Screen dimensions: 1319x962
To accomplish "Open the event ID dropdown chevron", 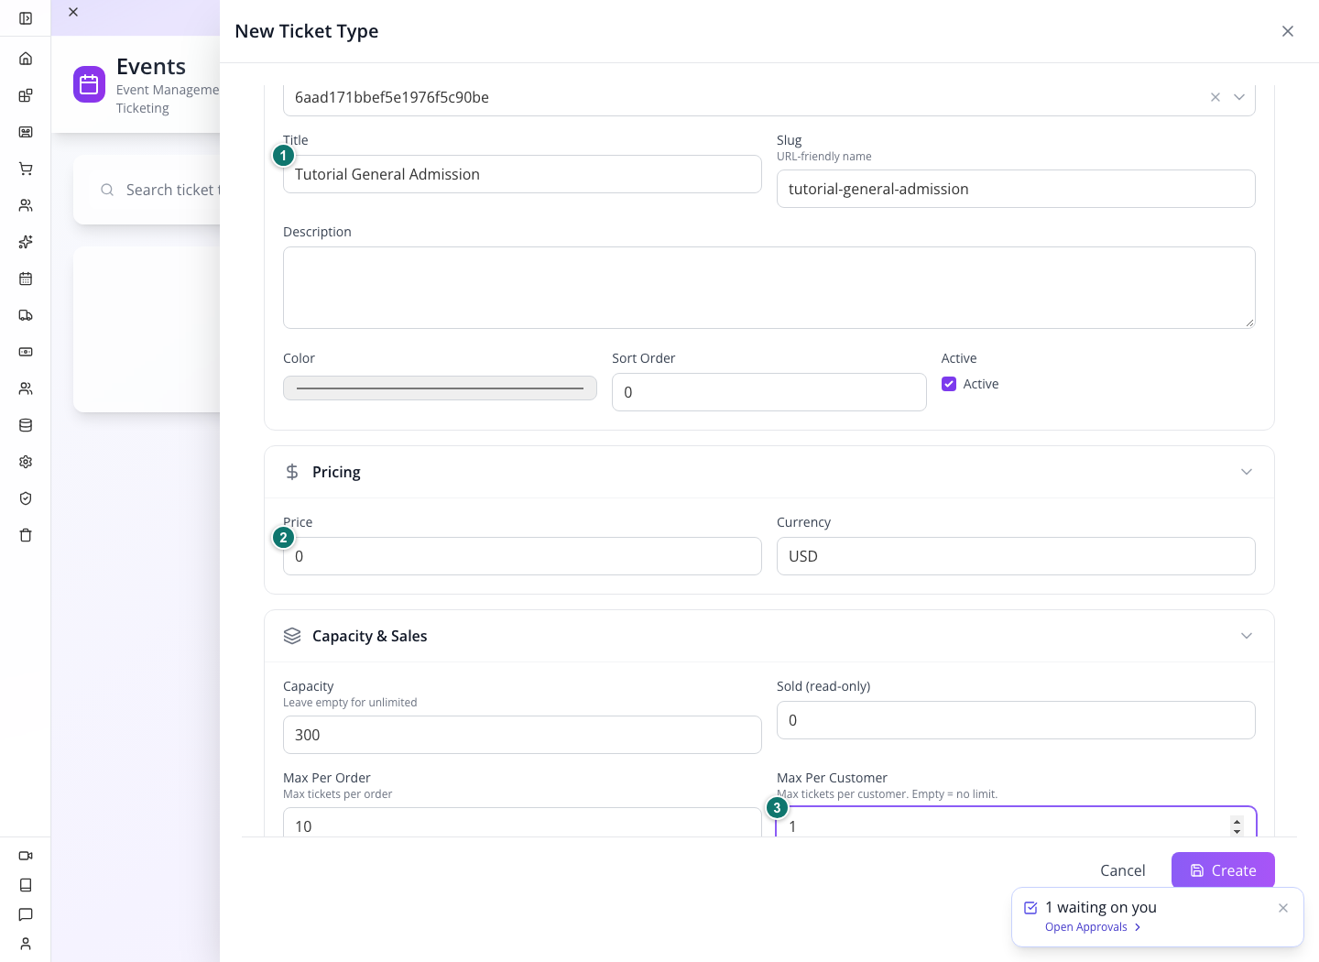I will pyautogui.click(x=1239, y=97).
